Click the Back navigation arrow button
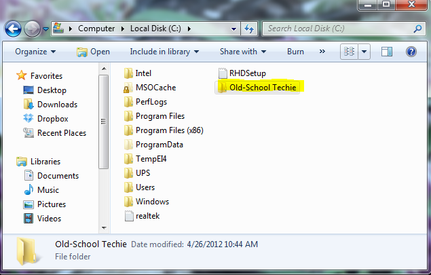431x275 pixels. (14, 29)
